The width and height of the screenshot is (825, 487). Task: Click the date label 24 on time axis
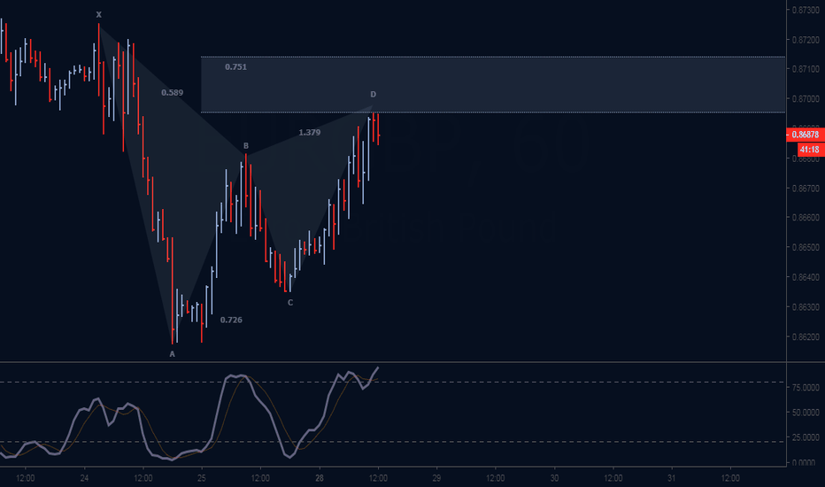click(84, 478)
